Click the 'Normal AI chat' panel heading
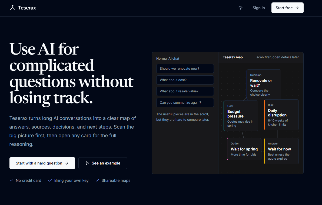This screenshot has height=205, width=322. coord(168,59)
